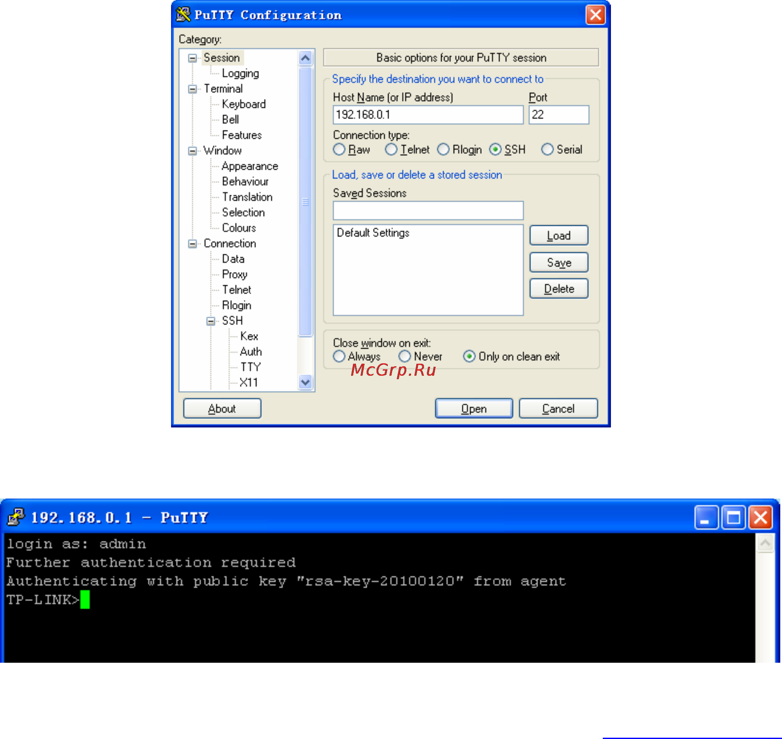The width and height of the screenshot is (782, 739).
Task: Collapse the SSH tree node
Action: [211, 321]
